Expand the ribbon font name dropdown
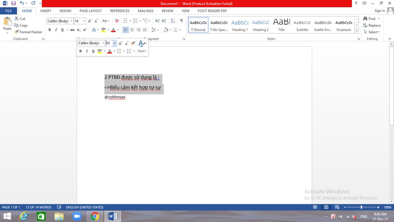Screen dimensions: 394x222 point(72,21)
